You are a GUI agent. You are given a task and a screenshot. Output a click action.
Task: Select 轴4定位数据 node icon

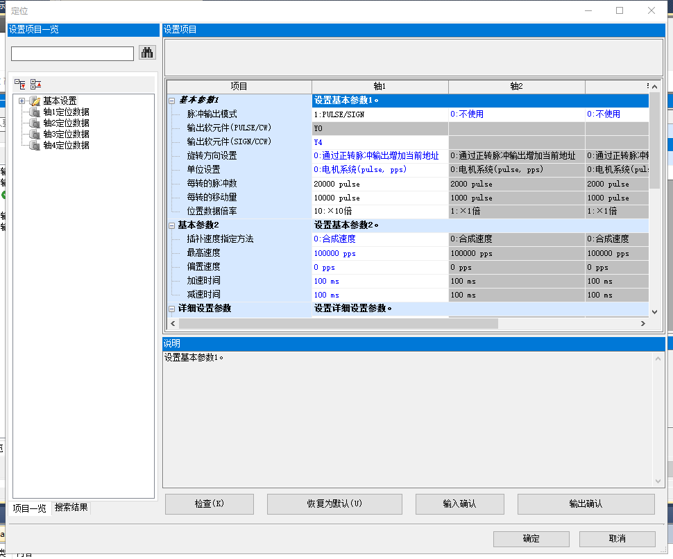pyautogui.click(x=35, y=146)
